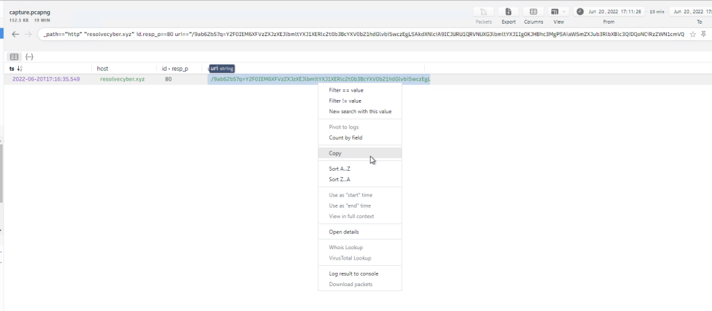The image size is (712, 311).
Task: Click the Export icon
Action: [508, 12]
